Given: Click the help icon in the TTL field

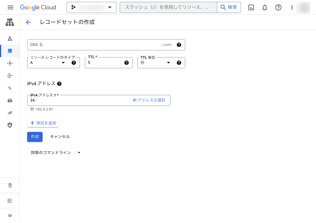Looking at the screenshot, I should [x=126, y=63].
